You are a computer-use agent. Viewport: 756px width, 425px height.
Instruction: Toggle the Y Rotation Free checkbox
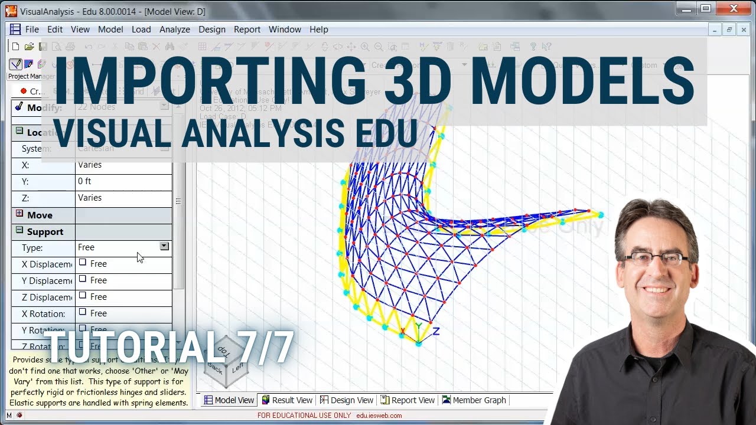(x=83, y=328)
